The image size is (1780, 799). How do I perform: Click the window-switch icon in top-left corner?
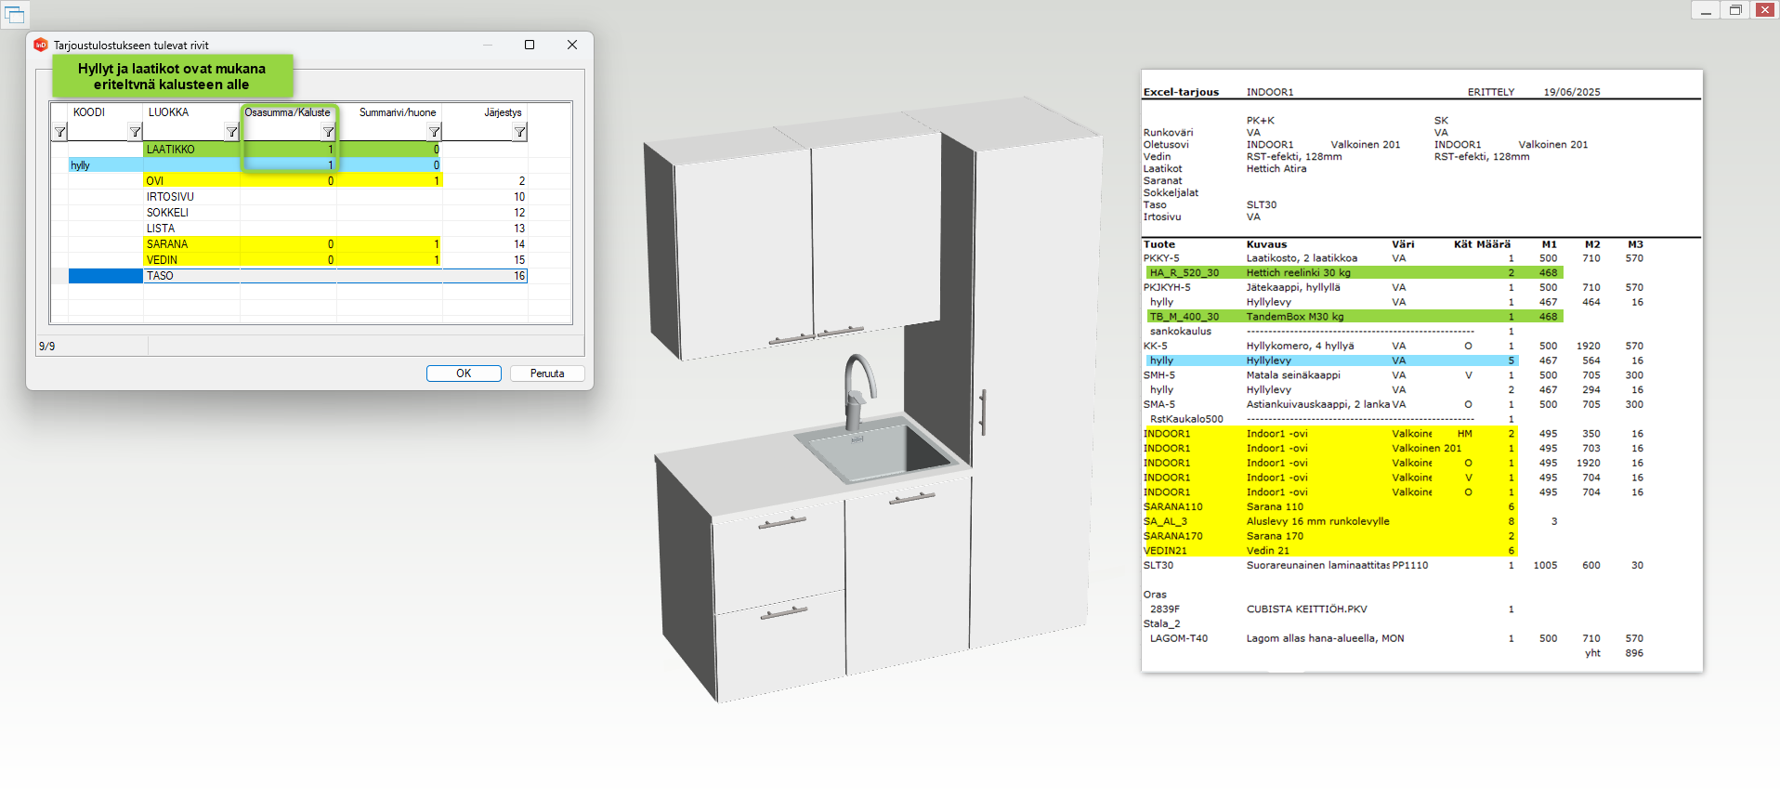click(15, 14)
